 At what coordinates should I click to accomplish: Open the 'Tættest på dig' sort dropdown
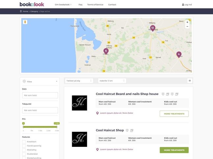click(79, 81)
